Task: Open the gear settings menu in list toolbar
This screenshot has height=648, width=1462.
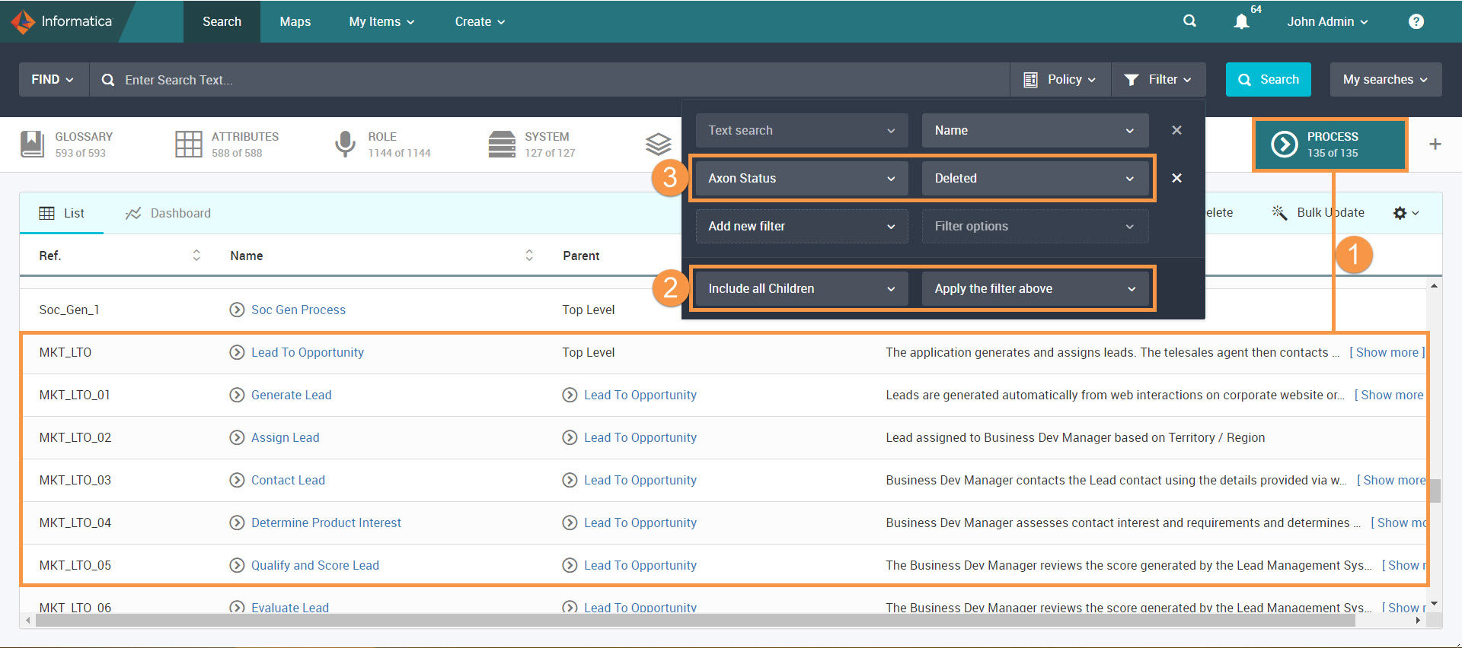Action: click(1406, 213)
